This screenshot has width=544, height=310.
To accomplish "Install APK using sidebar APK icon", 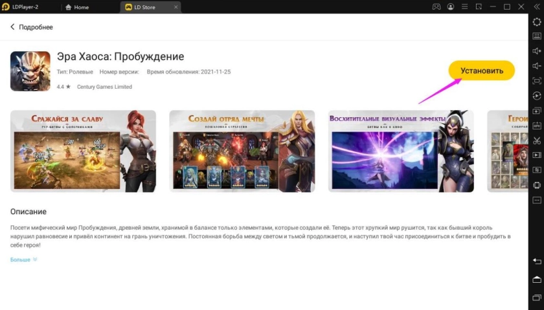I will tap(537, 126).
